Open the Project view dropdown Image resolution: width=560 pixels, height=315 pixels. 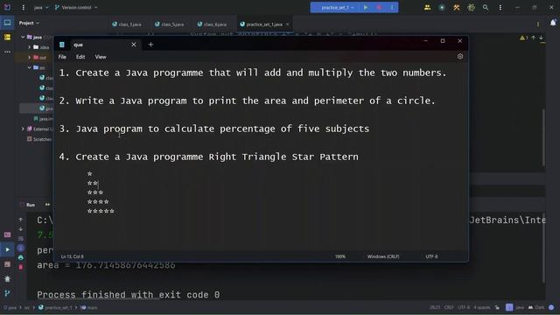pos(29,23)
